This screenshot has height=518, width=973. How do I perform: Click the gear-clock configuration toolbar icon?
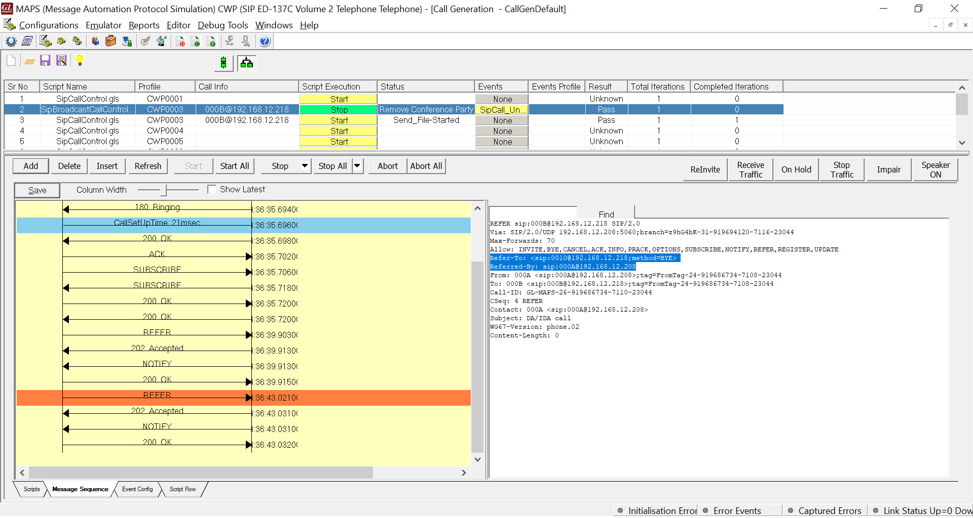(11, 41)
